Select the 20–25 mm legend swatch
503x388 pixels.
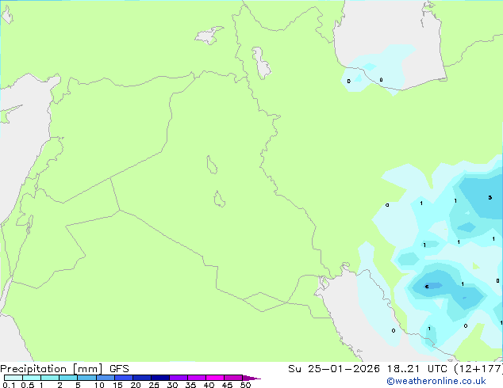(142, 378)
